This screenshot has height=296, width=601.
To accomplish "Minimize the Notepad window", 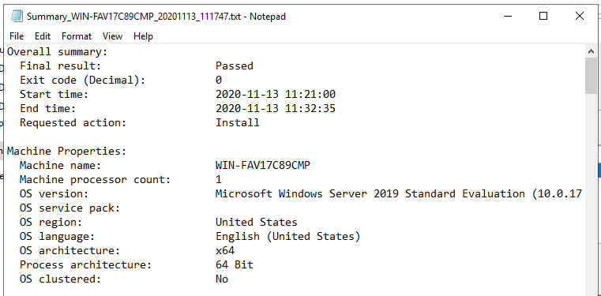I will point(508,17).
